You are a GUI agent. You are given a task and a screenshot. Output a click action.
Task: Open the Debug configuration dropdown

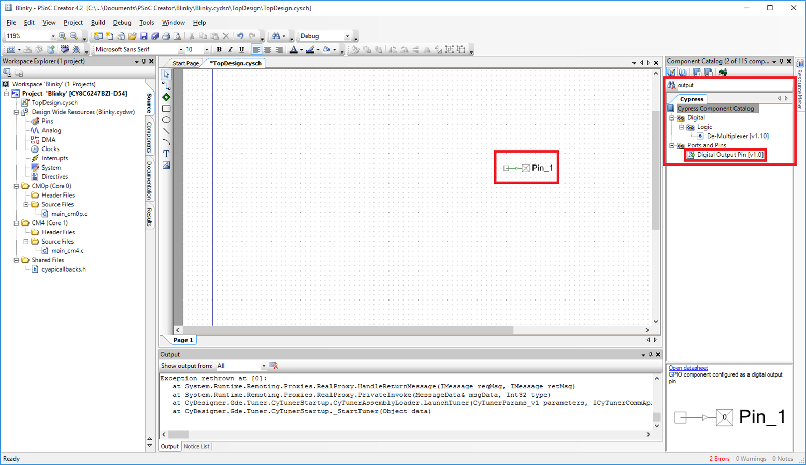[x=347, y=36]
